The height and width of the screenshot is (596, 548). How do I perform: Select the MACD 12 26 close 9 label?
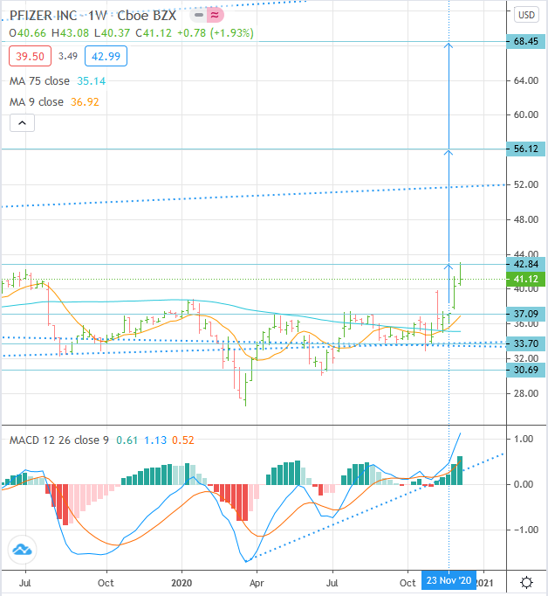tap(59, 440)
